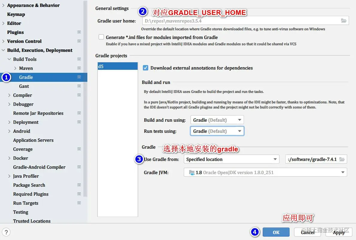
Task: Click the monitor icon next to Gant
Action: (x=79, y=86)
